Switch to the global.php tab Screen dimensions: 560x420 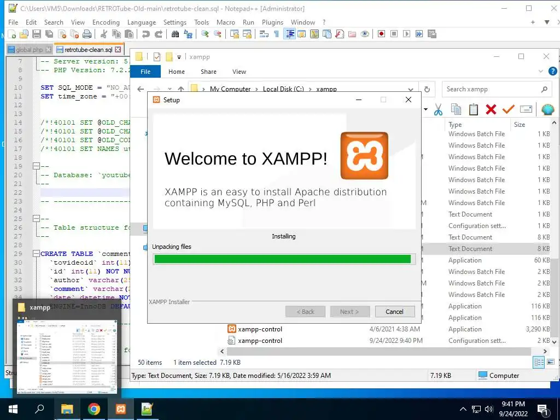tap(29, 50)
